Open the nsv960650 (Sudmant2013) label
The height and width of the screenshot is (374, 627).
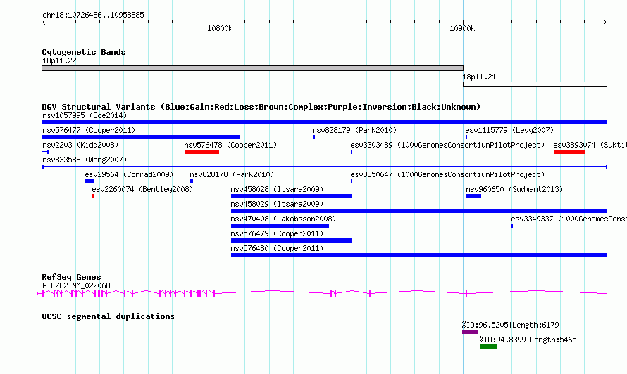coord(514,189)
